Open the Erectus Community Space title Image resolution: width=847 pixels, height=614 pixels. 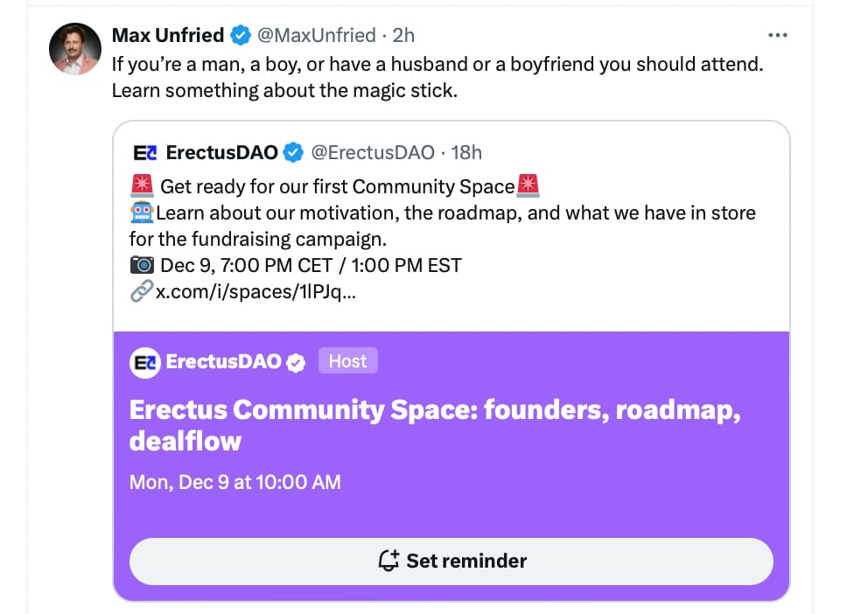[435, 426]
